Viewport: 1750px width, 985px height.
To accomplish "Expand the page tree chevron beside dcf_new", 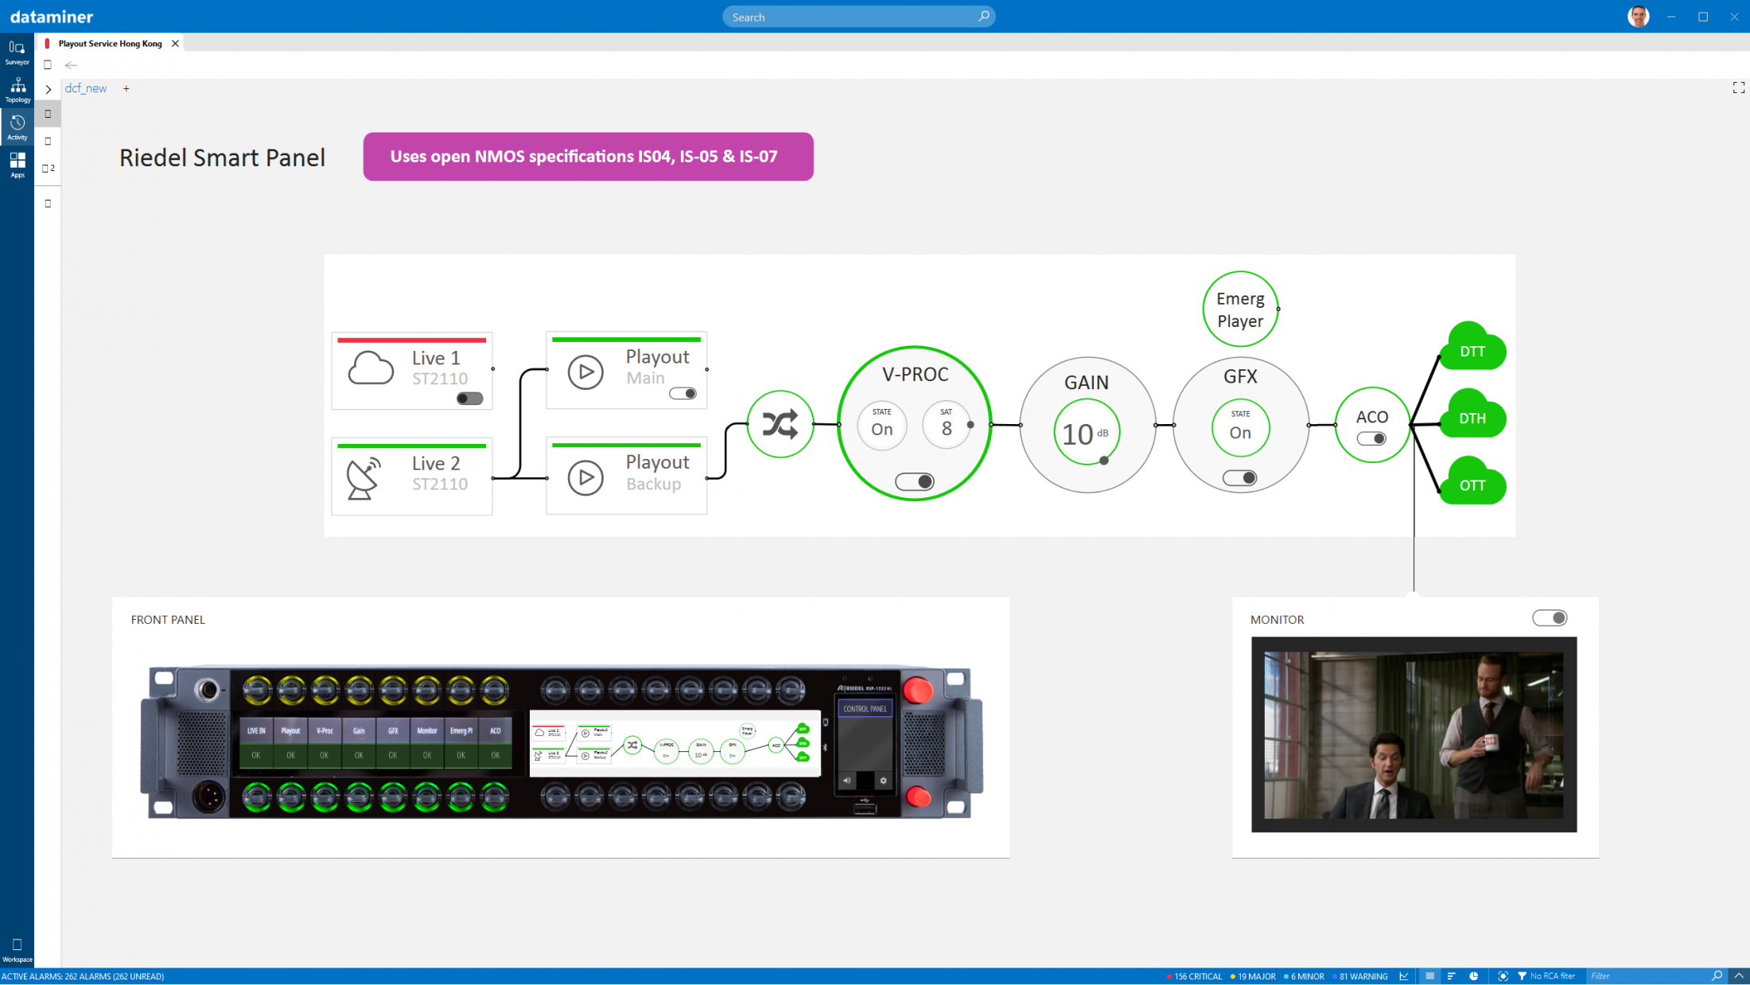I will 49,89.
